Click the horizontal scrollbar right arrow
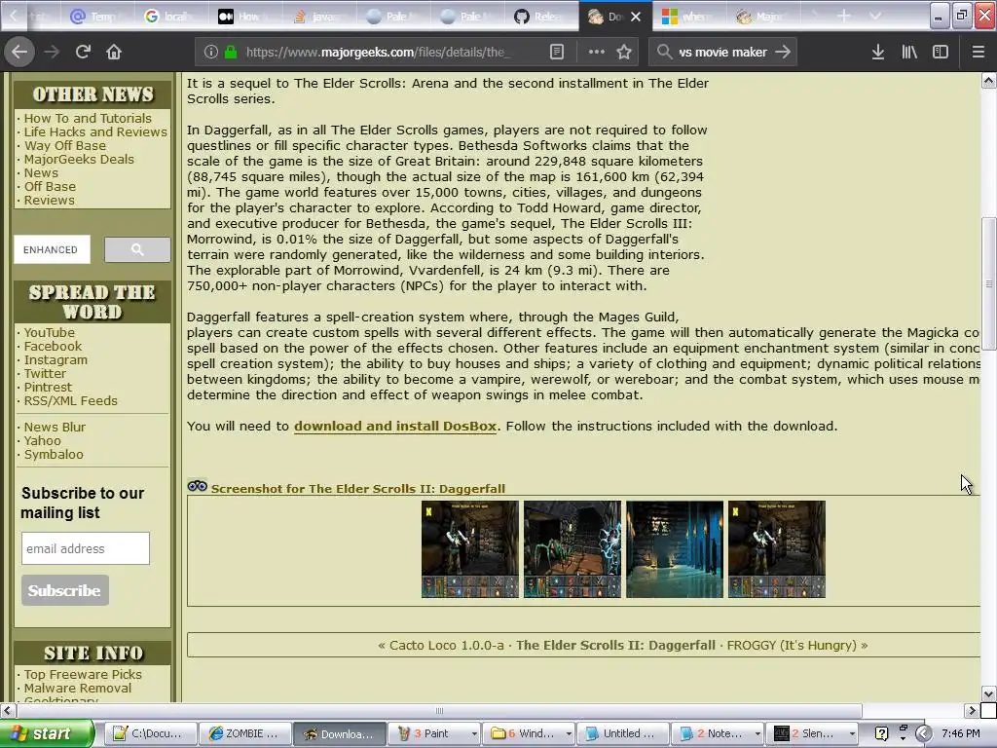Image resolution: width=997 pixels, height=748 pixels. [972, 710]
